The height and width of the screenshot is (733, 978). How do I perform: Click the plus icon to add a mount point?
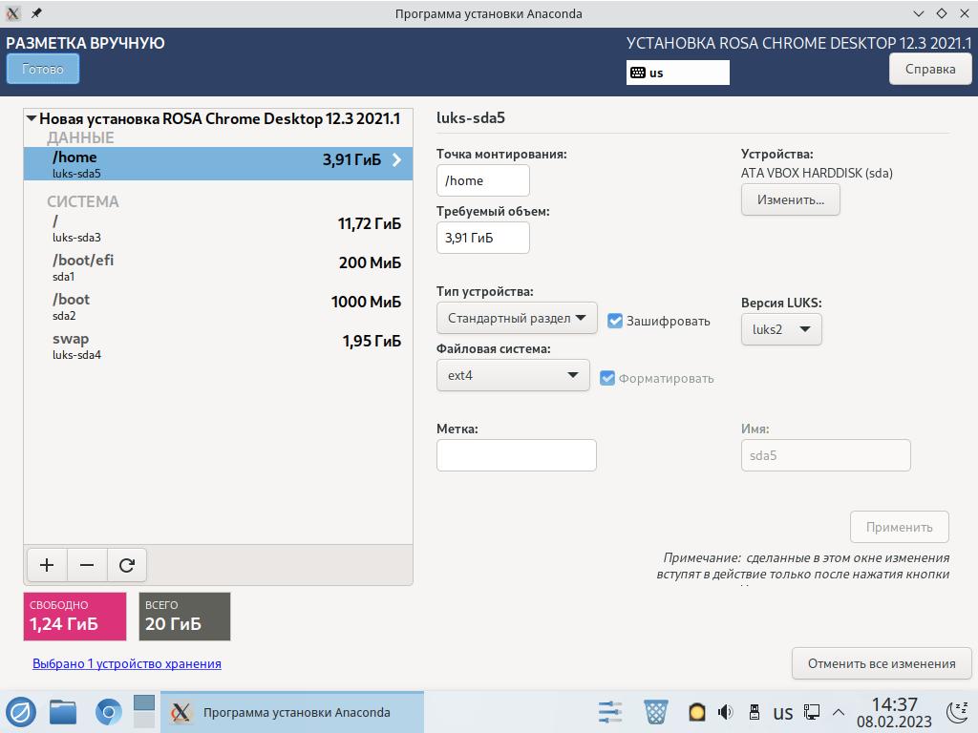[47, 565]
